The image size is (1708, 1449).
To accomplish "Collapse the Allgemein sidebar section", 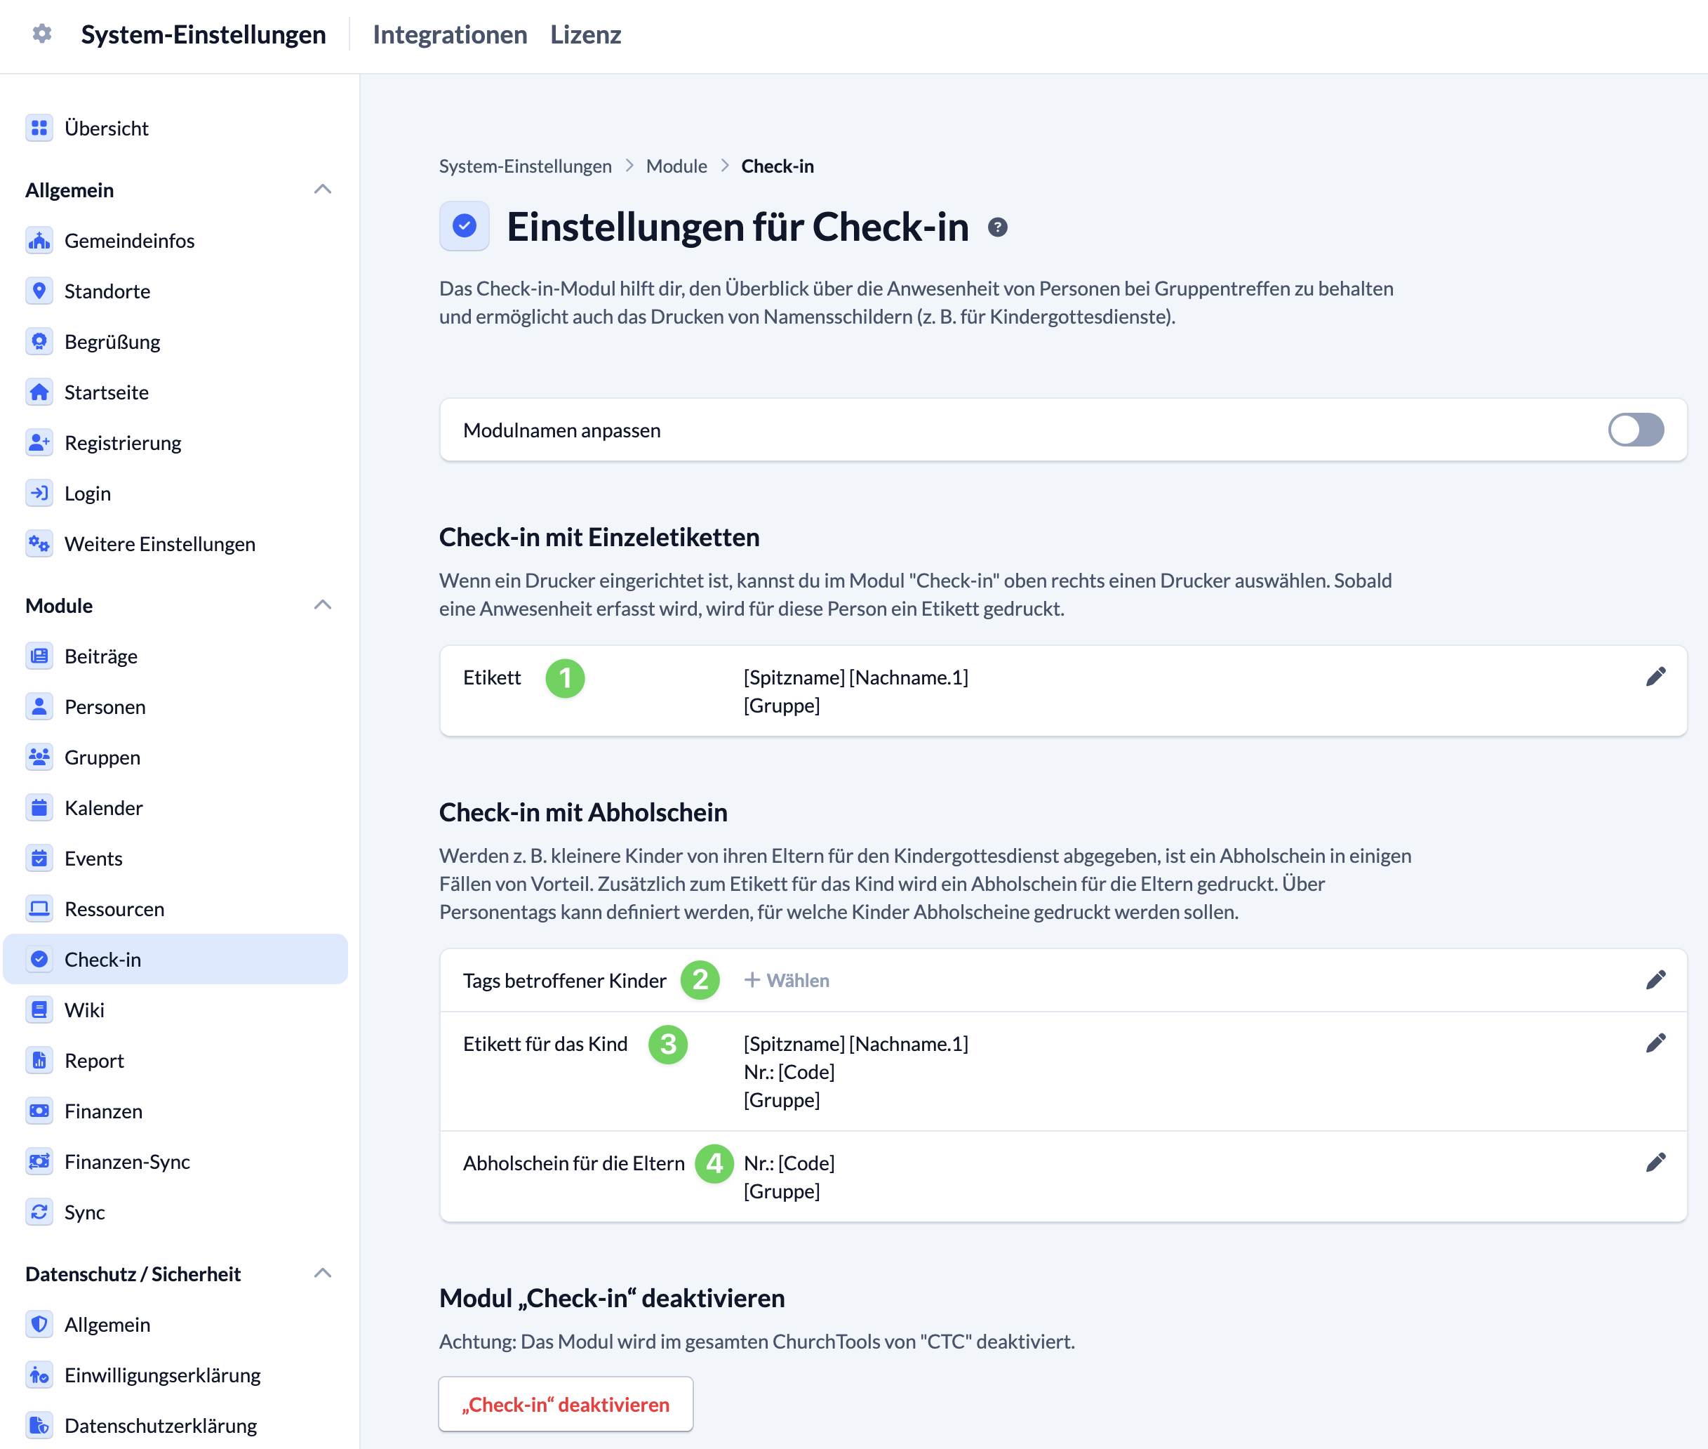I will 323,190.
